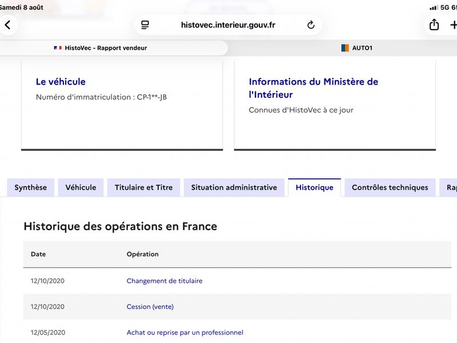Tap the histovec.interieur.gouv.fr address field

[228, 25]
